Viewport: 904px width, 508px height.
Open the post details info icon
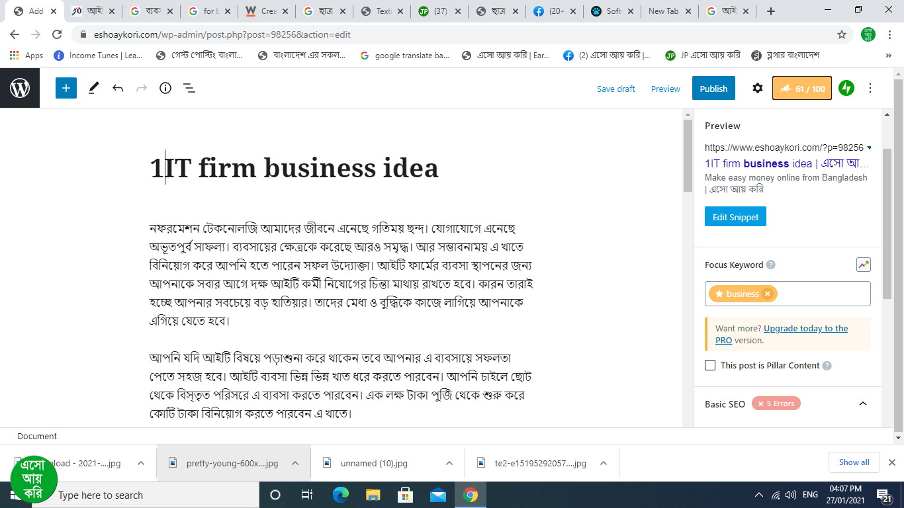(x=165, y=88)
